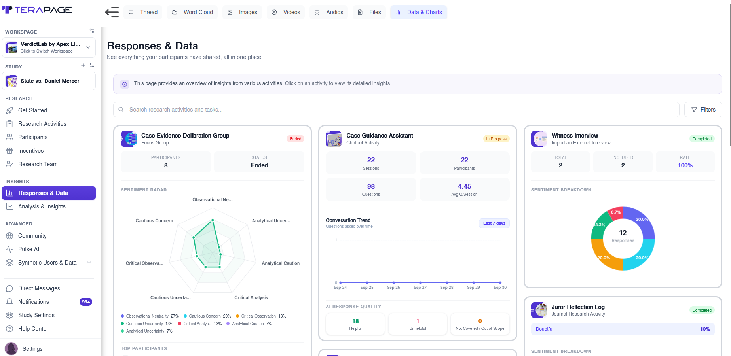
Task: Click the Pulse AI waveform icon
Action: tap(9, 249)
